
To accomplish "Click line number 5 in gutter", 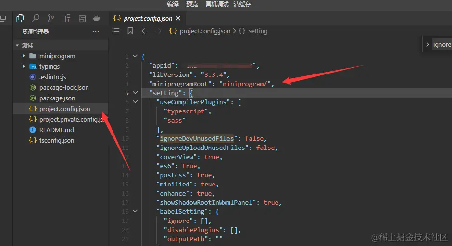I will [x=127, y=93].
